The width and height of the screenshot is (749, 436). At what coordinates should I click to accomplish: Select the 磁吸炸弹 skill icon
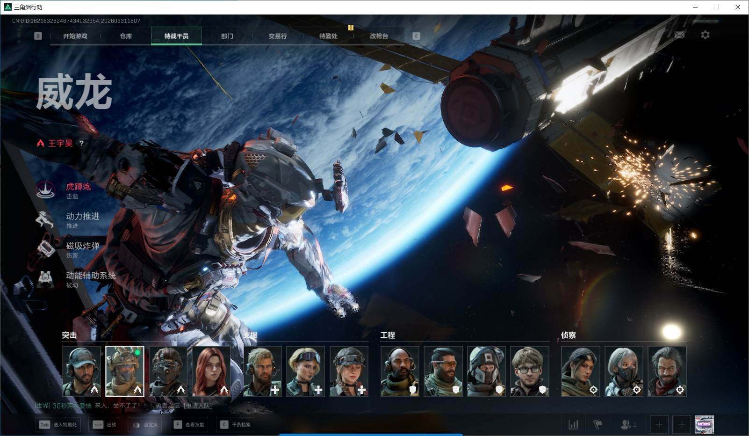coord(46,249)
